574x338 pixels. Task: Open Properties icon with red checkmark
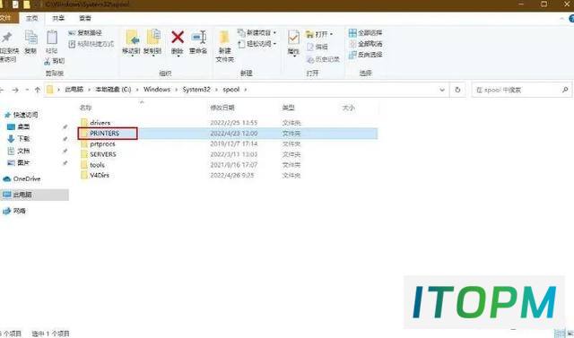pyautogui.click(x=293, y=38)
